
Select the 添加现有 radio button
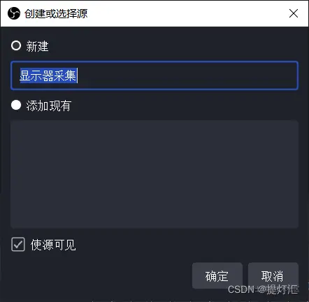[x=16, y=105]
